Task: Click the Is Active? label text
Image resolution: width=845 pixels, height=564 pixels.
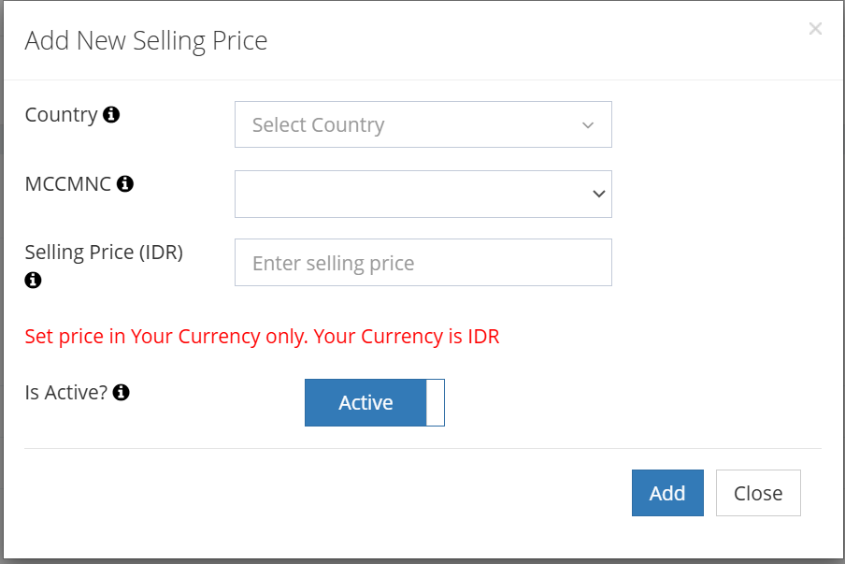Action: [x=65, y=393]
